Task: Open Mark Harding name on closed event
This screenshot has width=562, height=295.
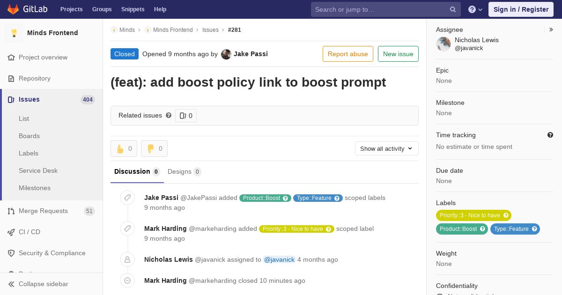Action: pos(165,280)
